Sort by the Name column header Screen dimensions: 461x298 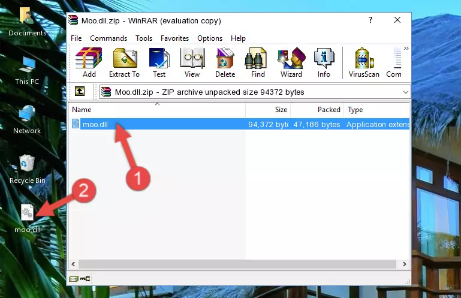(x=157, y=110)
